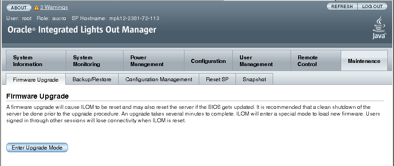Switch to the System Monitoring tab
This screenshot has height=166, width=394.
pyautogui.click(x=95, y=61)
